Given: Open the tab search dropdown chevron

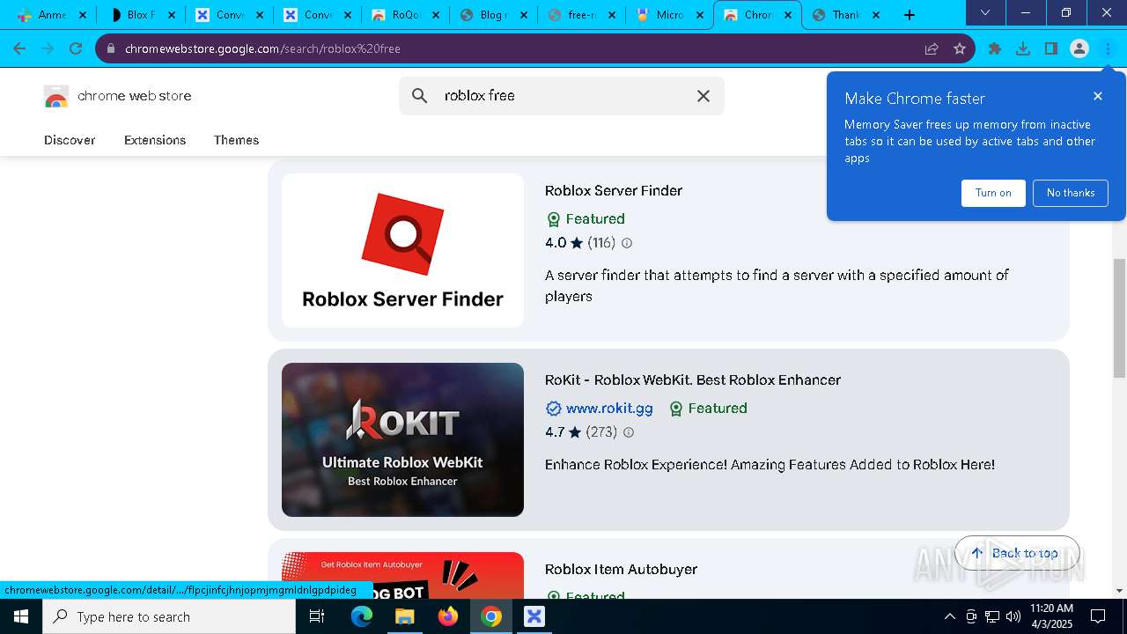Looking at the screenshot, I should tap(985, 13).
